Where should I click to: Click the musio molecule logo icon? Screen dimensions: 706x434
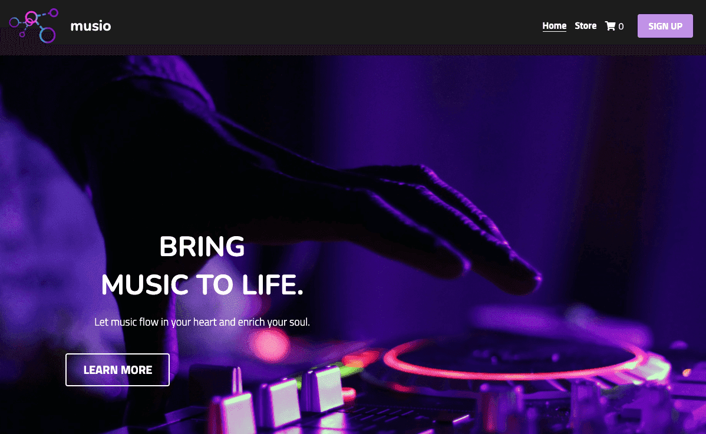tap(34, 26)
